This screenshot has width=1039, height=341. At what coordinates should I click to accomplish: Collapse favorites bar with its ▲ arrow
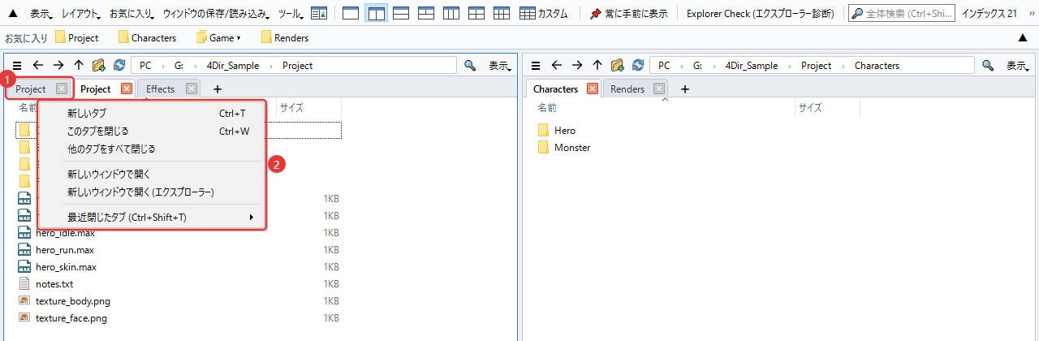1023,37
